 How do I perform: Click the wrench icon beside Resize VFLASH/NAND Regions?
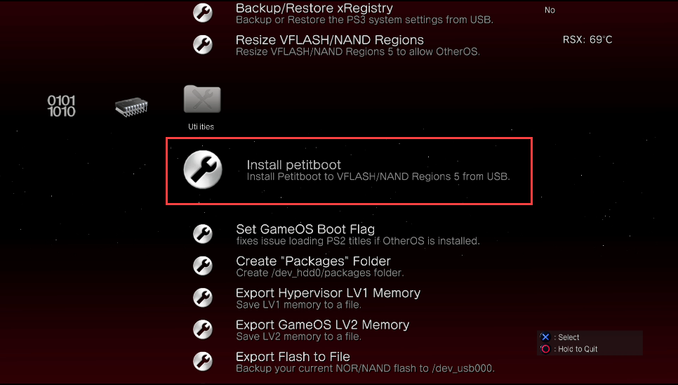point(203,44)
